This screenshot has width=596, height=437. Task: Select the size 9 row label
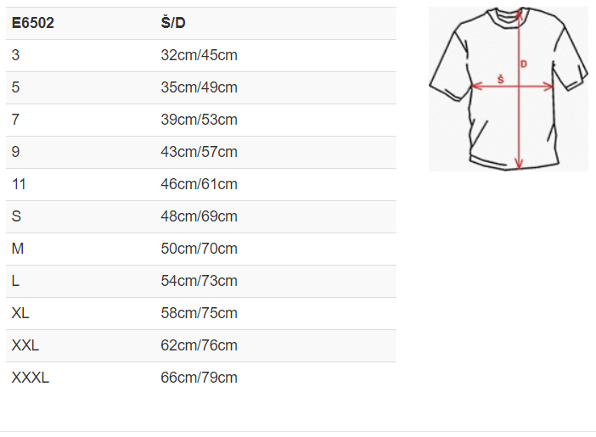[x=16, y=152]
